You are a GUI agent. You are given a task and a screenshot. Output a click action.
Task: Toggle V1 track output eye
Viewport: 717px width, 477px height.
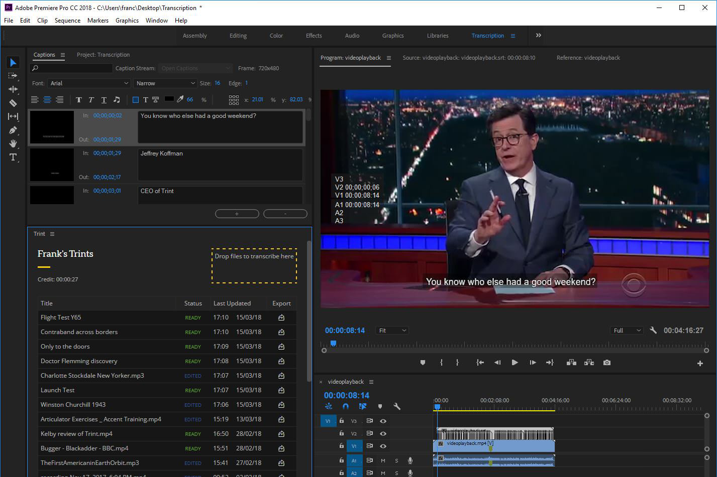point(383,446)
